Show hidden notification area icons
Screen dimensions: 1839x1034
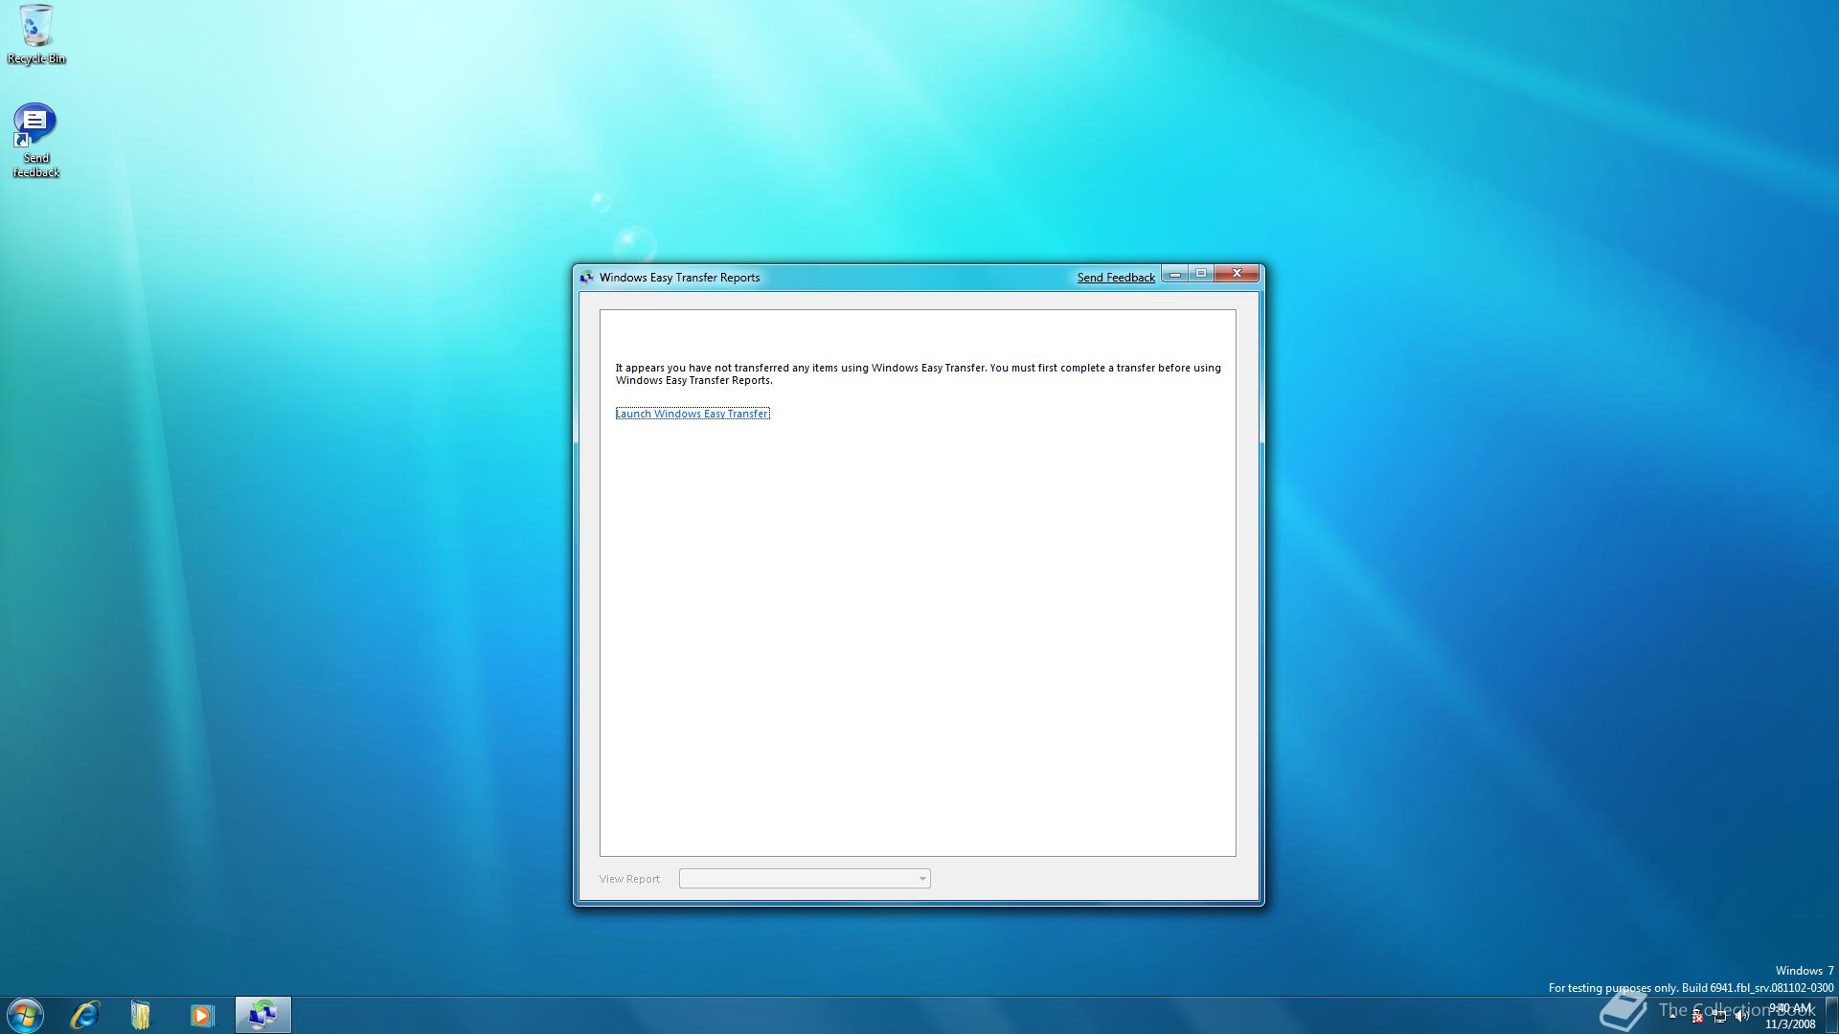pos(1672,1016)
